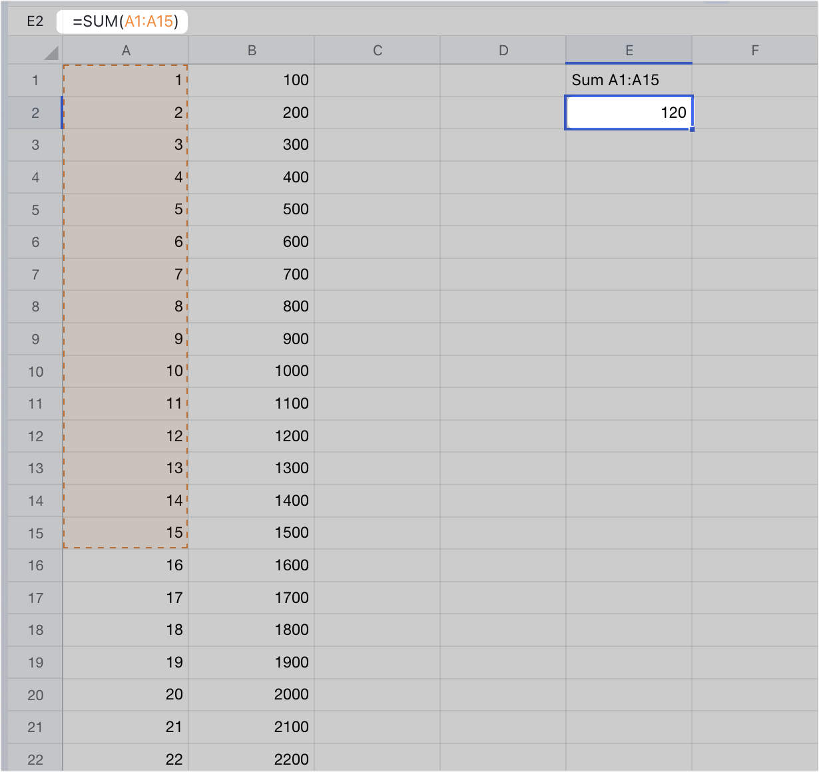Image resolution: width=819 pixels, height=772 pixels.
Task: Click the 'Sum A1:A15' label cell
Action: [x=629, y=81]
